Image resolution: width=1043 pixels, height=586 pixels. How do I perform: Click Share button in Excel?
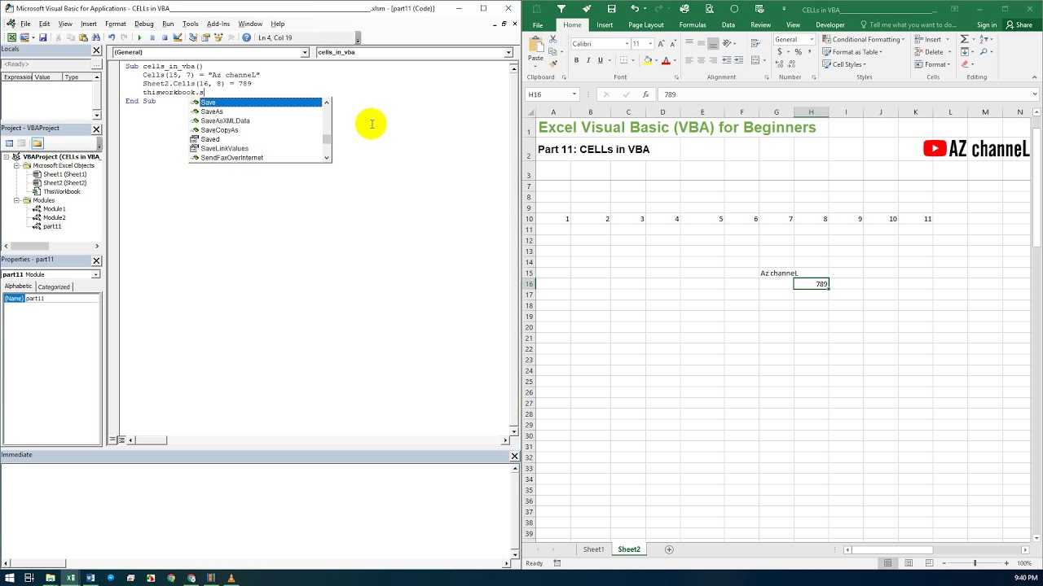coord(1019,24)
